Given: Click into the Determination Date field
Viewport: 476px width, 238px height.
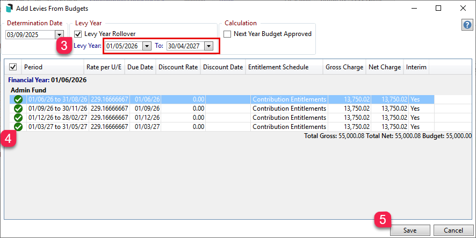Looking at the screenshot, I should pos(30,34).
